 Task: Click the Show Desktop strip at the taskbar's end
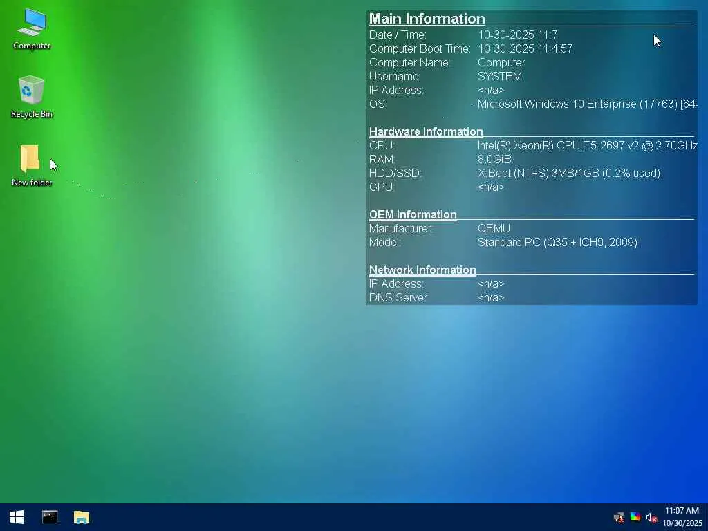706,517
